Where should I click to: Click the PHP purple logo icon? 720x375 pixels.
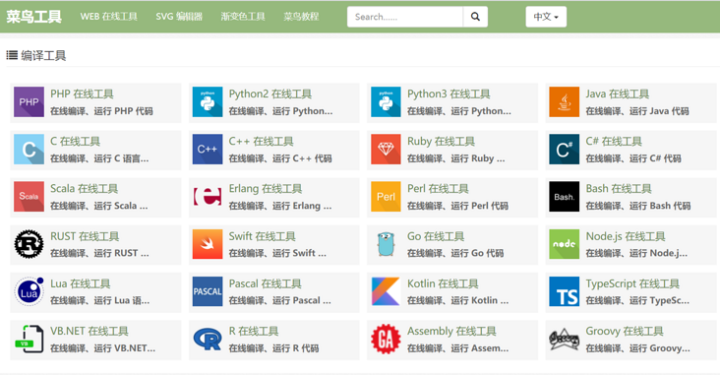[x=29, y=102]
